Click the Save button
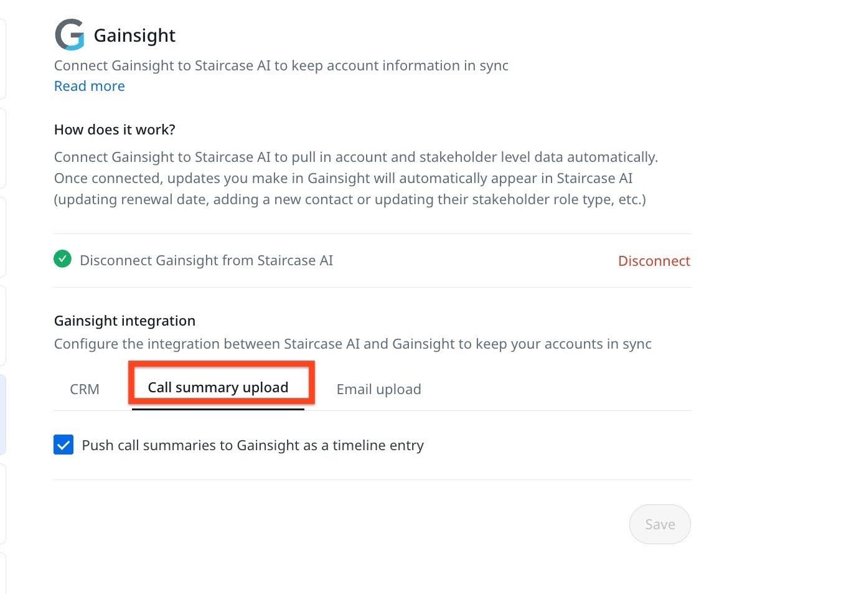This screenshot has height=594, width=859. point(659,524)
